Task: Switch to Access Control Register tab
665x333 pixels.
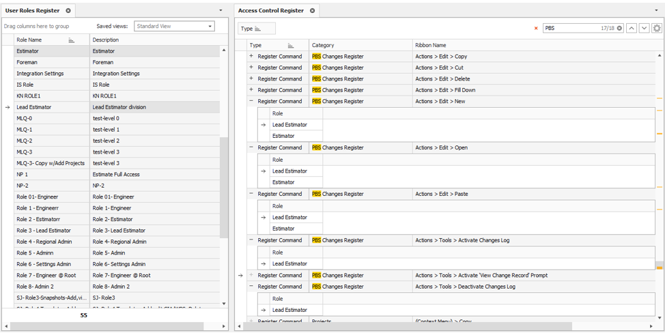Action: (x=271, y=11)
